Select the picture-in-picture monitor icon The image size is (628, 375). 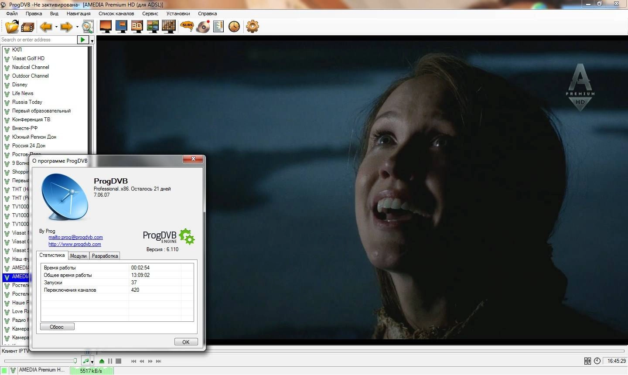click(121, 27)
